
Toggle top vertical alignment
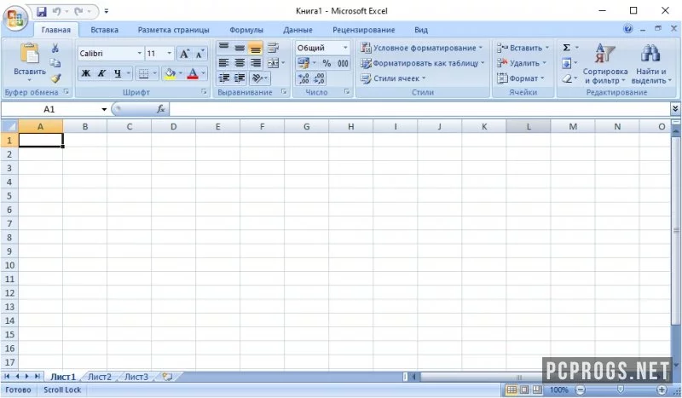coord(223,48)
